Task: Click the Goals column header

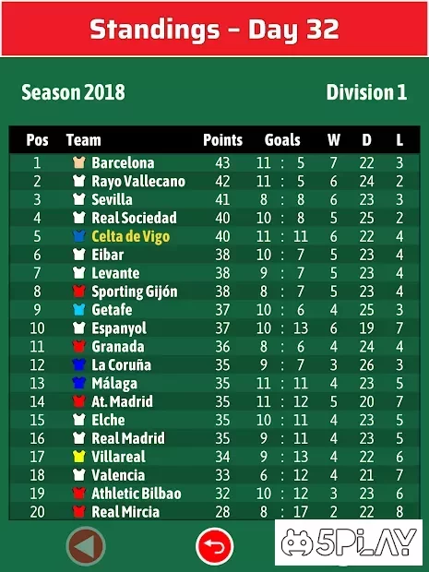Action: coord(282,139)
